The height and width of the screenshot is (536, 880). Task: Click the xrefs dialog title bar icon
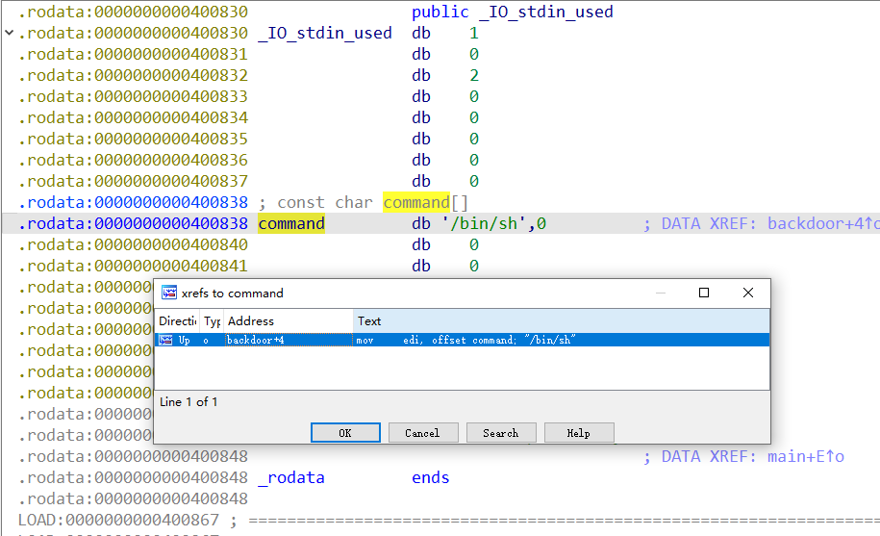click(x=168, y=293)
